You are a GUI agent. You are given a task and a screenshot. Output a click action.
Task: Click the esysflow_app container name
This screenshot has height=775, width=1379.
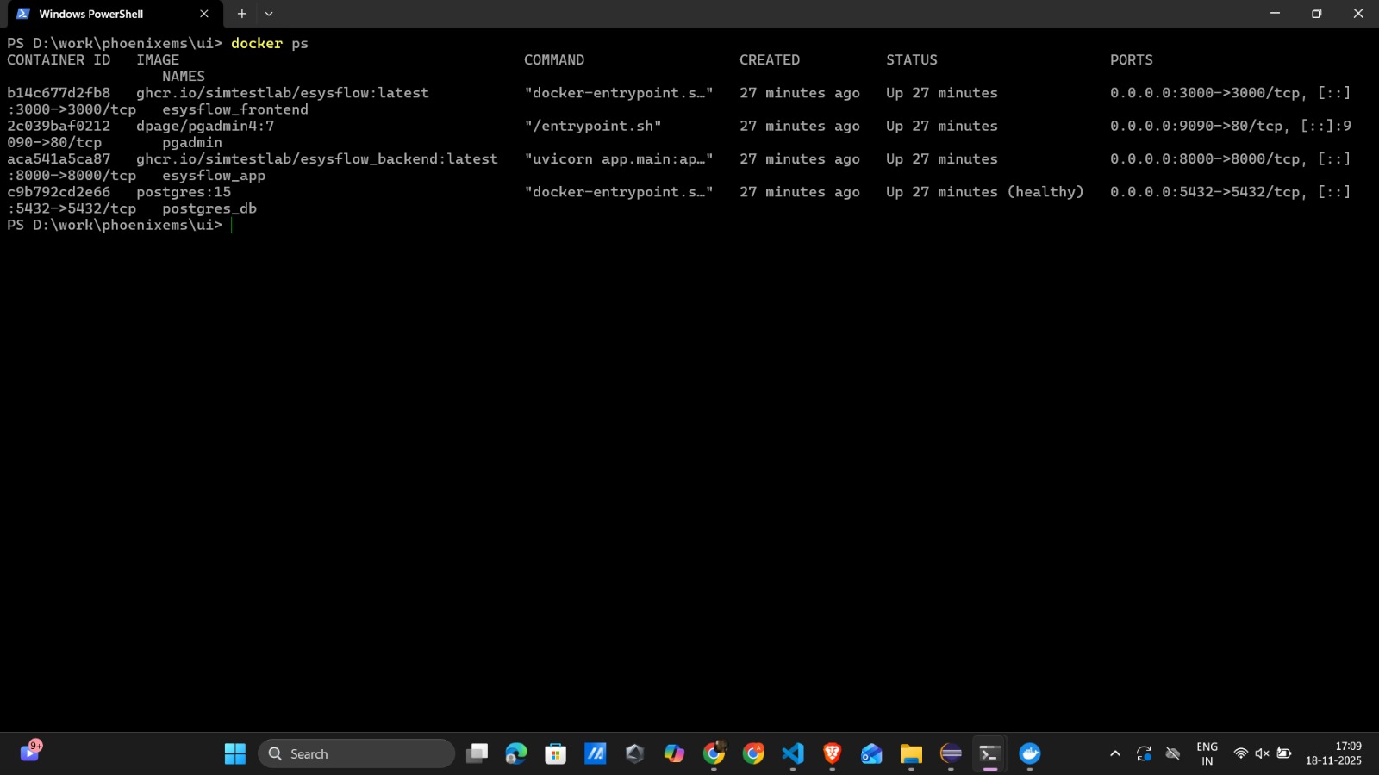214,176
